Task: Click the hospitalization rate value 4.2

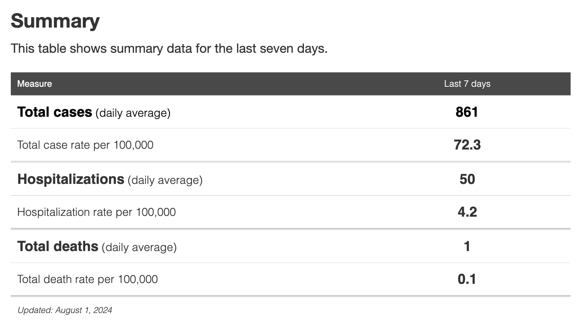Action: (467, 212)
